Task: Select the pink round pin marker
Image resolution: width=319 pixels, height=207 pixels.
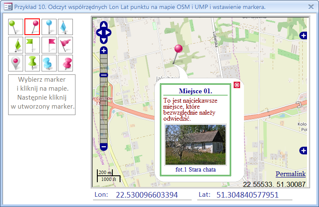Action: coord(32,27)
